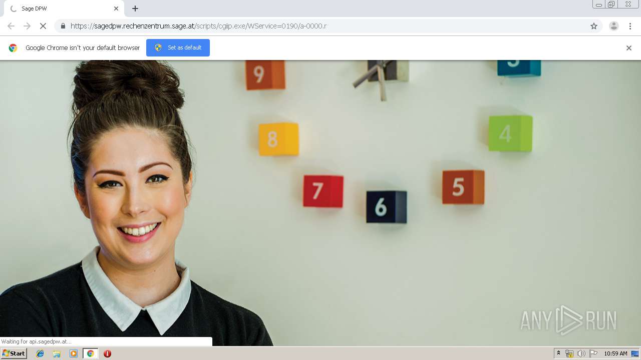This screenshot has width=641, height=360.
Task: Open Windows Media Player from taskbar
Action: click(74, 353)
